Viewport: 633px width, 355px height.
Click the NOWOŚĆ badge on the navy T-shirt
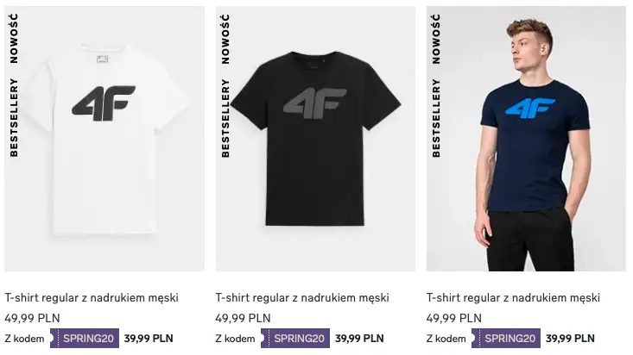click(436, 39)
